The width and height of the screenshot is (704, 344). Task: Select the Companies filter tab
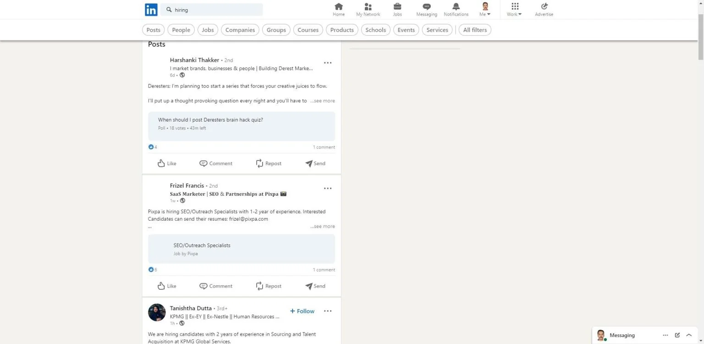click(240, 30)
